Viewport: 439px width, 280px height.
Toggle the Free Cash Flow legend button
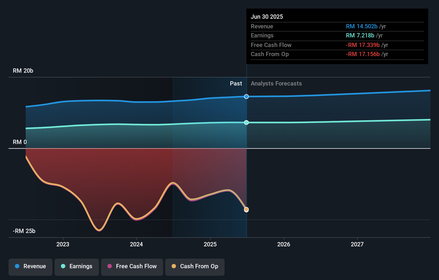click(132, 267)
